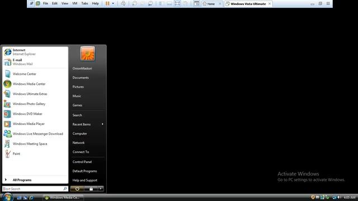
Task: Click the magnifier icon in Start Search
Action: click(x=65, y=189)
